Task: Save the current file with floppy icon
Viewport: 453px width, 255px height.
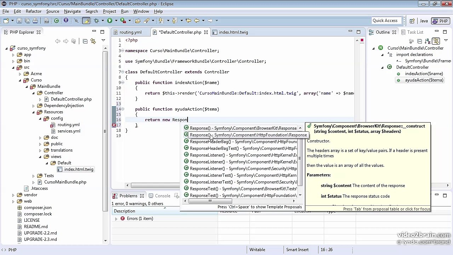Action: pyautogui.click(x=19, y=21)
